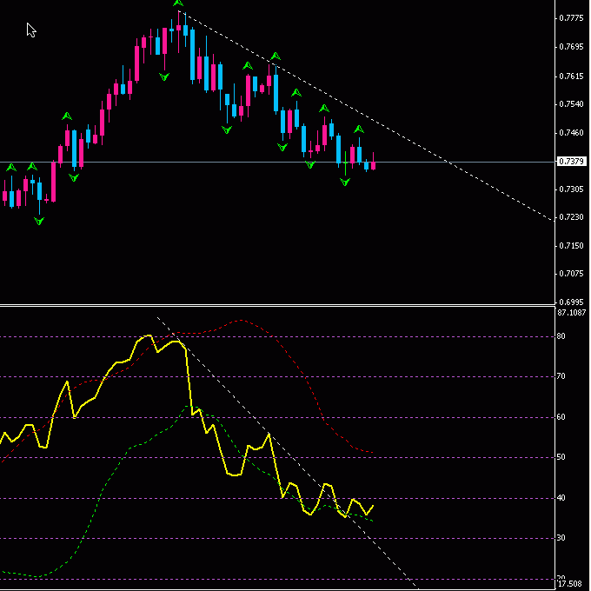The image size is (591, 591).
Task: Click the 87.1087 indicator scale maximum label
Action: (571, 312)
